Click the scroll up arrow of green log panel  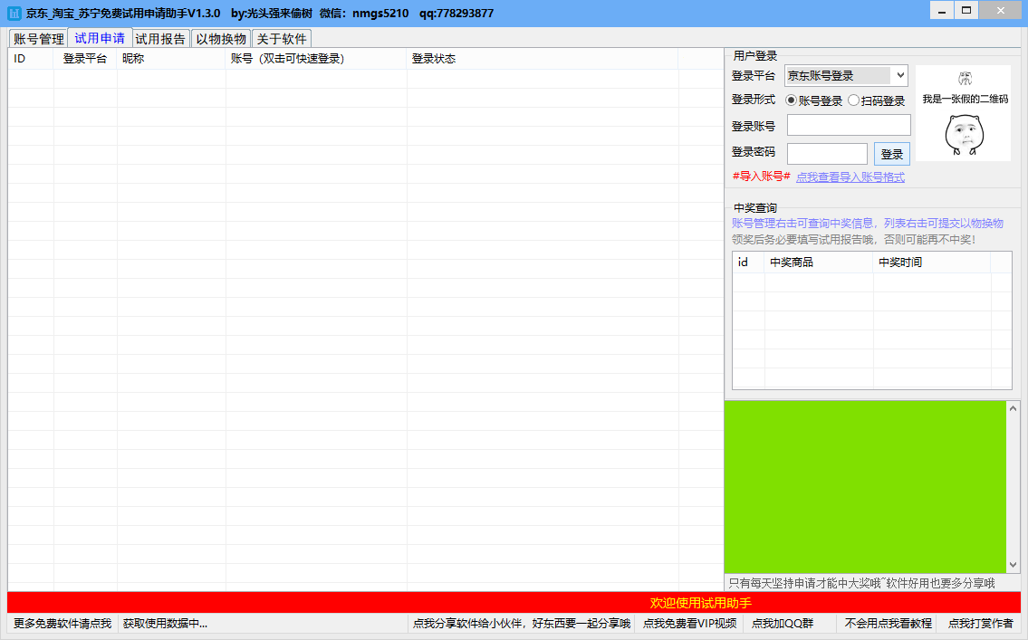1013,408
